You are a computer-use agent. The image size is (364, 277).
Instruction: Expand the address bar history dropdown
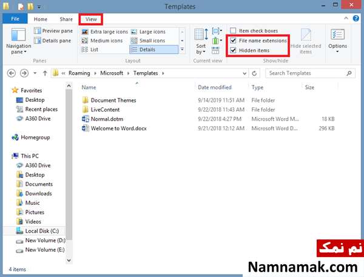coord(244,73)
